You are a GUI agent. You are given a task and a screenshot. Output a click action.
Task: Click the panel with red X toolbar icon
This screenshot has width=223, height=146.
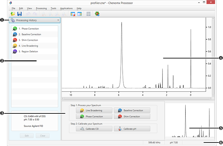pos(73,14)
